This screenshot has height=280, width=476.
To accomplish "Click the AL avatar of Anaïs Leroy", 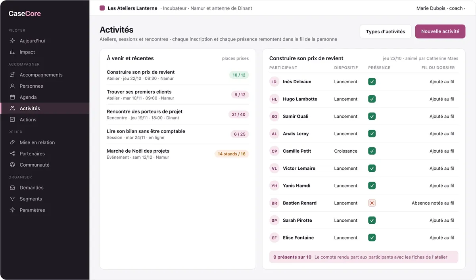I will coord(274,134).
